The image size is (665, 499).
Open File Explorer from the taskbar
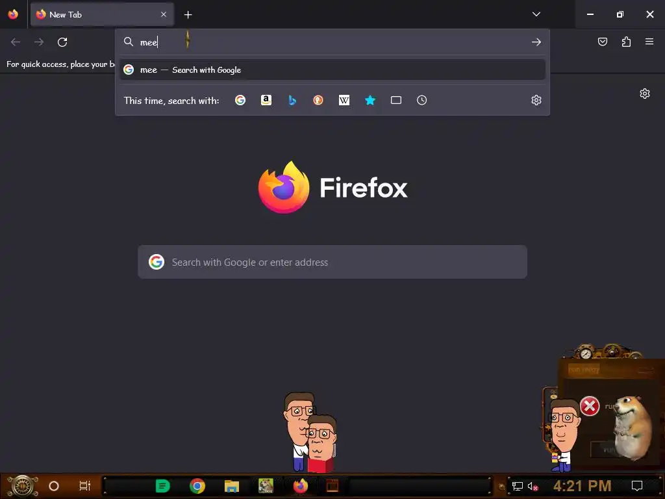(x=232, y=486)
